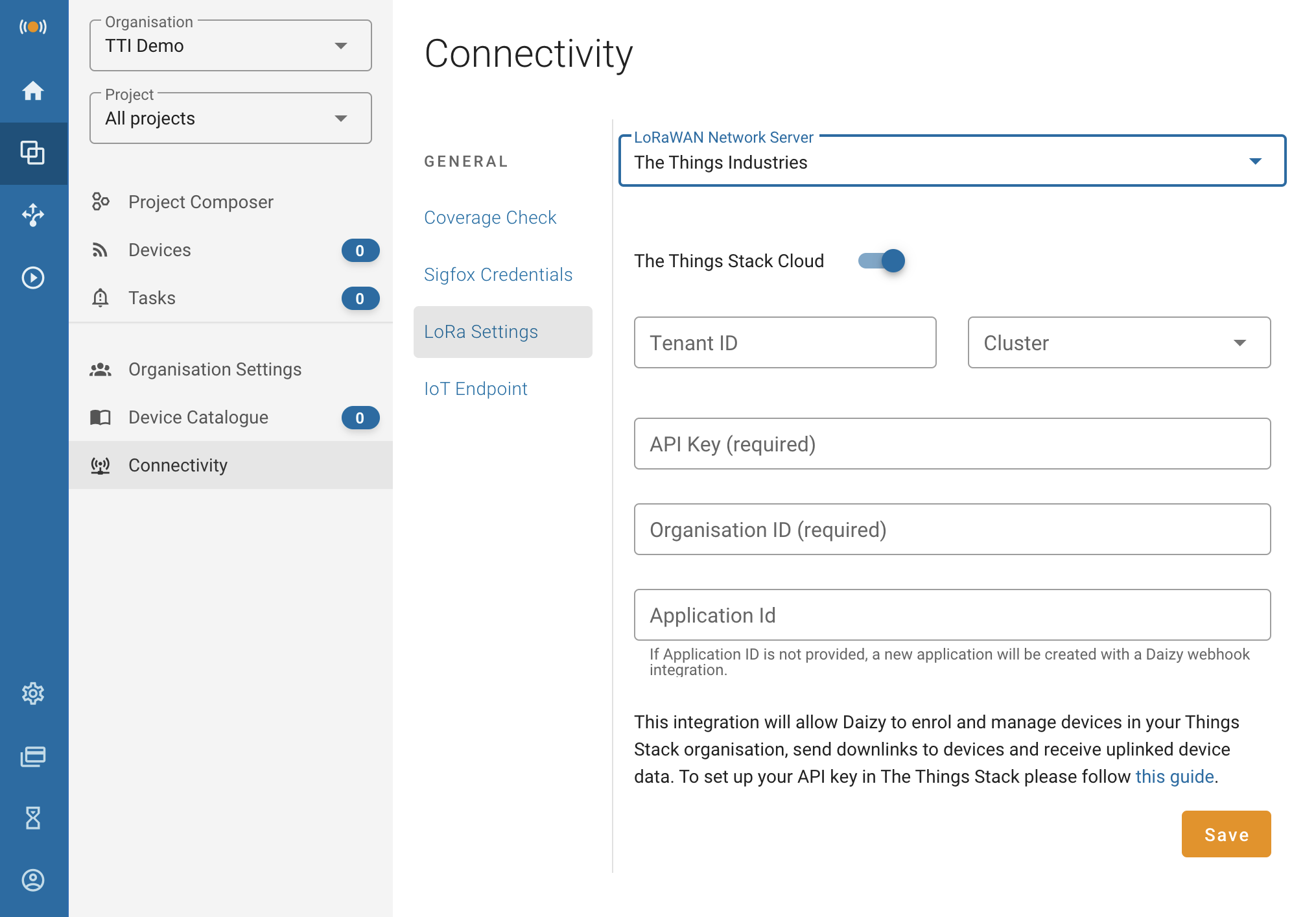Focus the API Key (required) field
This screenshot has width=1316, height=917.
(952, 444)
